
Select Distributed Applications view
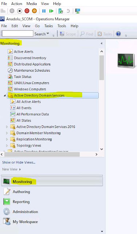32,64
